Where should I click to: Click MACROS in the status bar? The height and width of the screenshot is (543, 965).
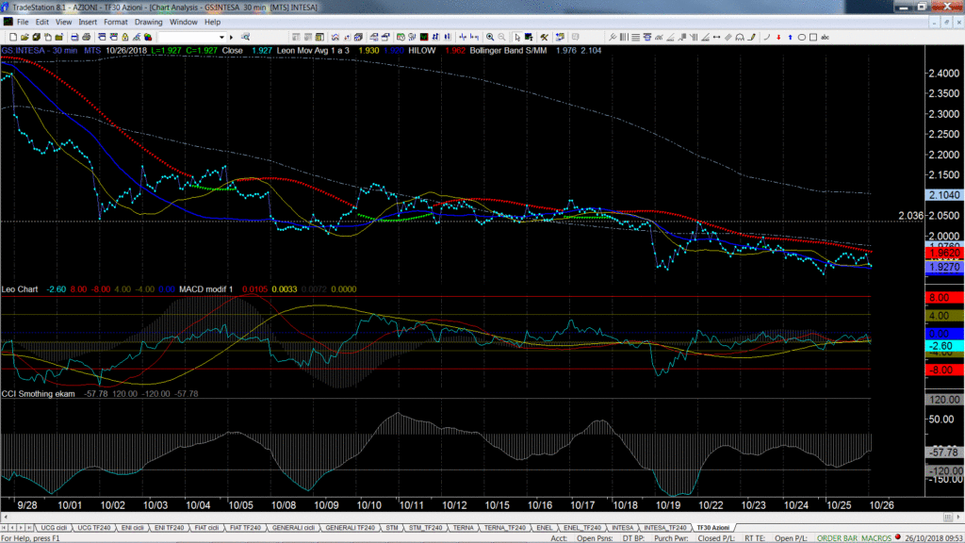[876, 538]
